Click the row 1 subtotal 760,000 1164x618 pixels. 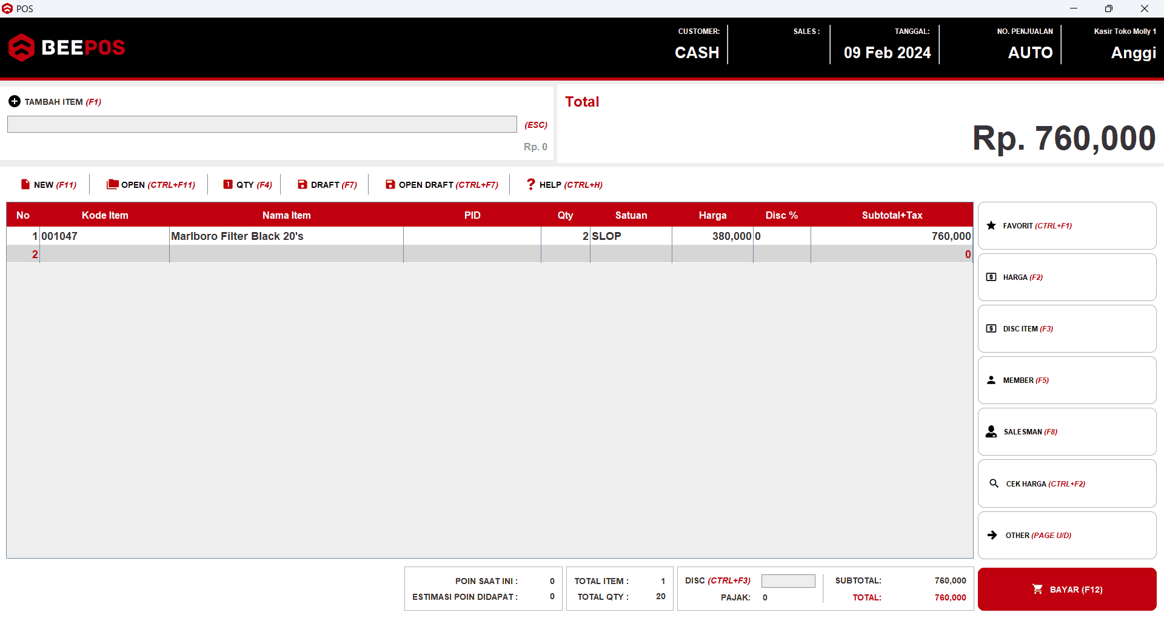coord(892,236)
